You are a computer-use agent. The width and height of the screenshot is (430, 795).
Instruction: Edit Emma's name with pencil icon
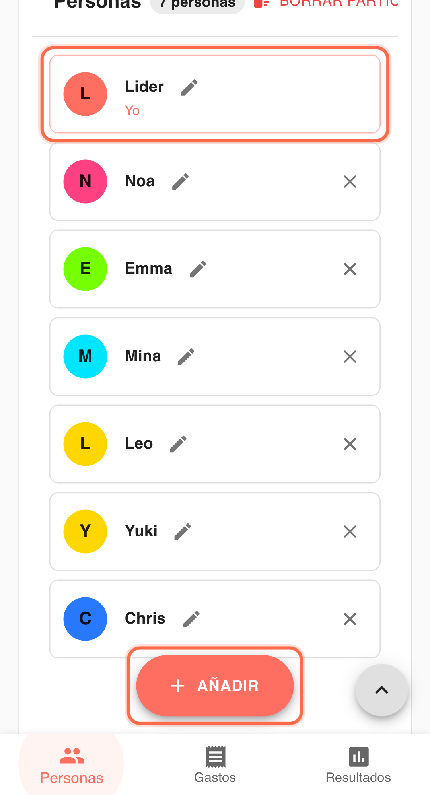click(198, 269)
